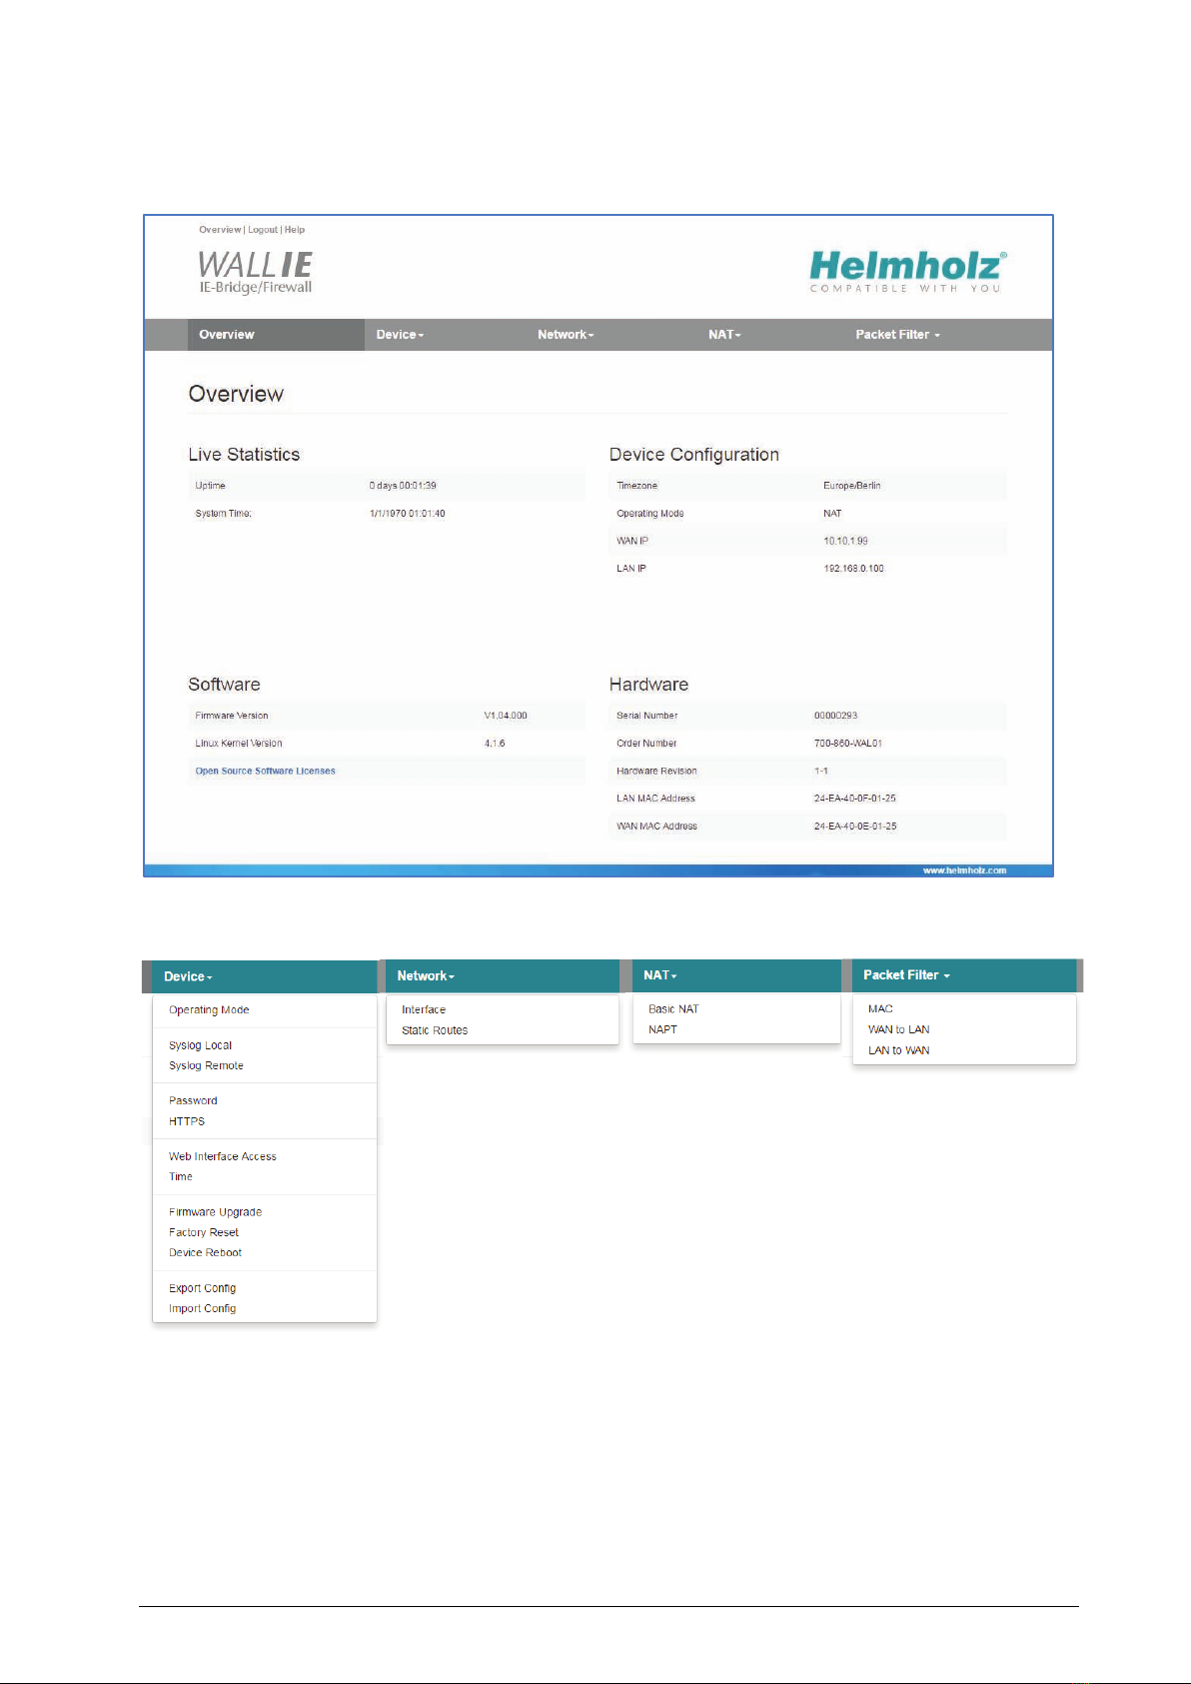The image size is (1191, 1684).
Task: Select Web Interface Access entry
Action: pyautogui.click(x=223, y=1156)
